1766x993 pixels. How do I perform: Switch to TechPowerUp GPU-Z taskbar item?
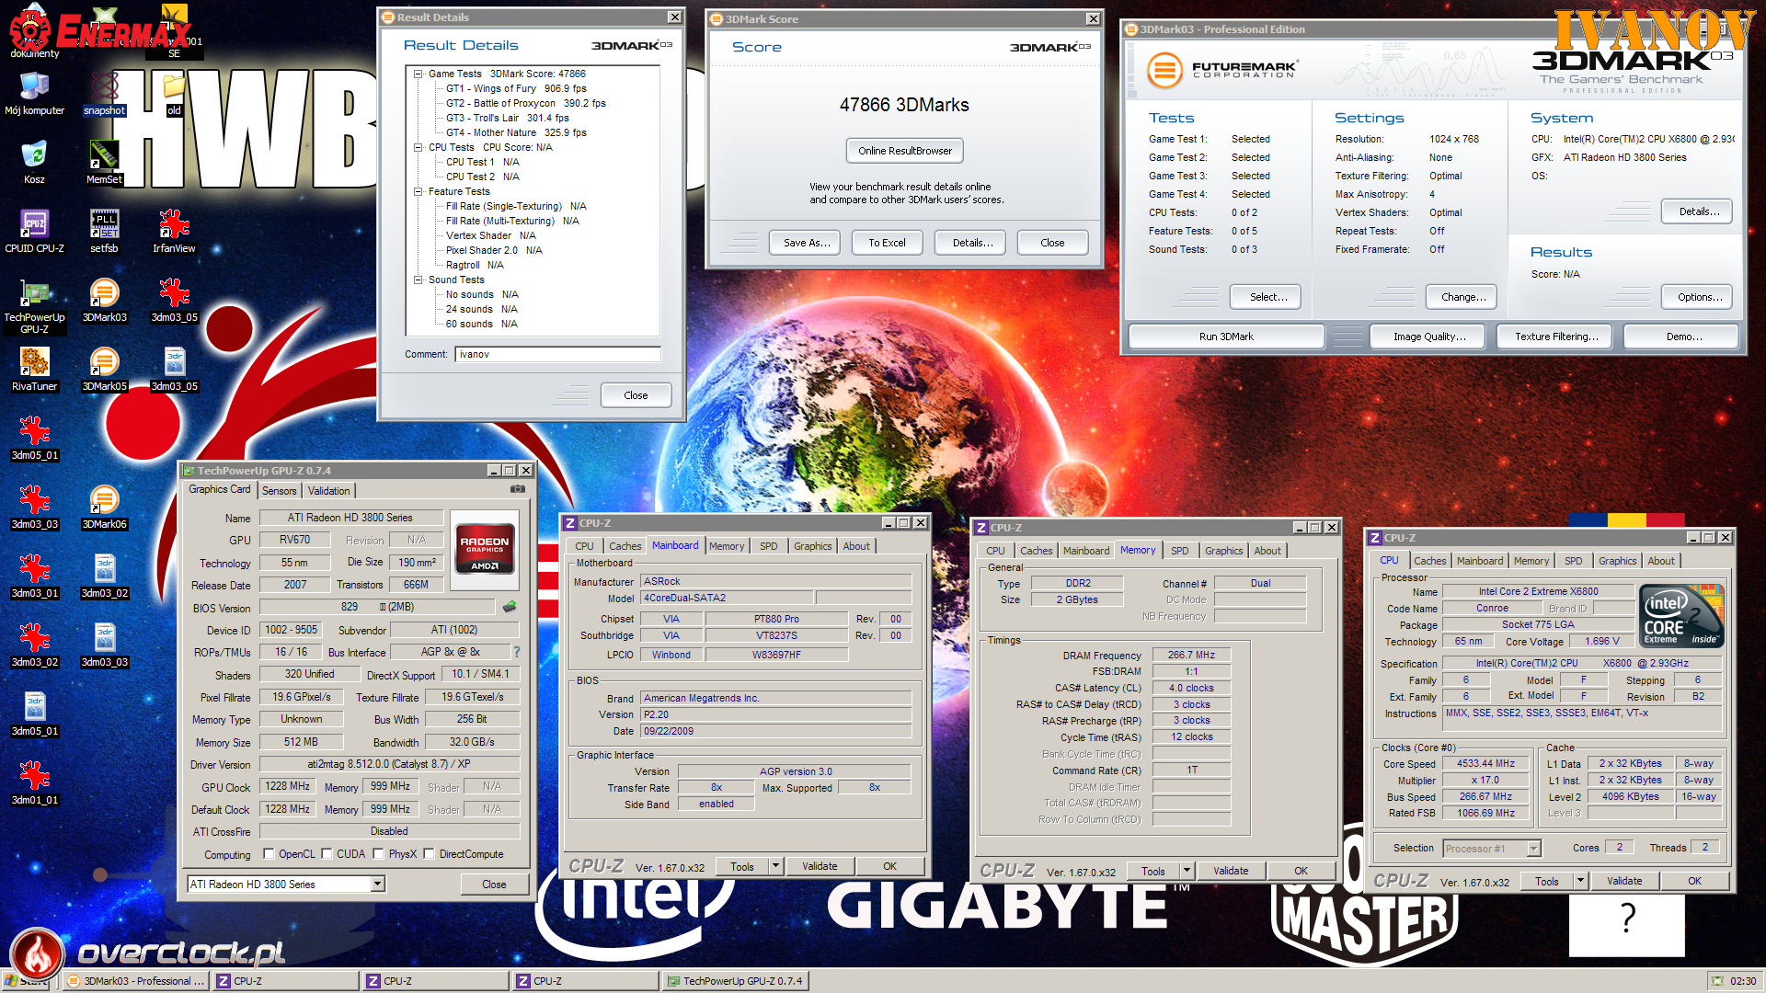click(735, 981)
